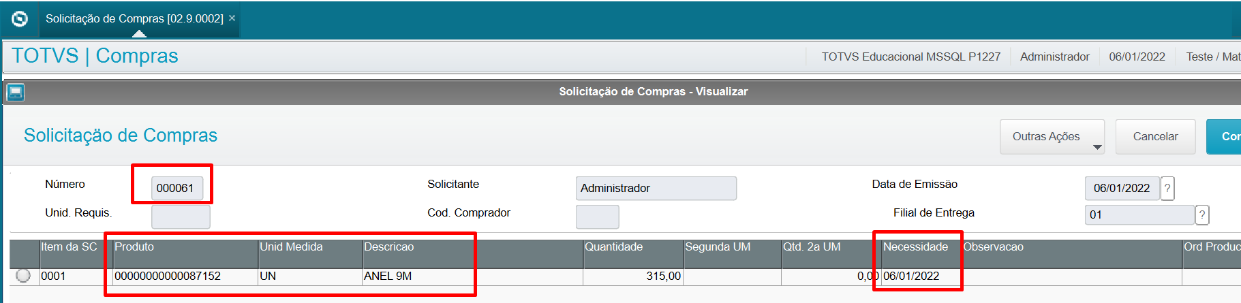
Task: Click the Solicitante field Administrador
Action: pyautogui.click(x=656, y=188)
